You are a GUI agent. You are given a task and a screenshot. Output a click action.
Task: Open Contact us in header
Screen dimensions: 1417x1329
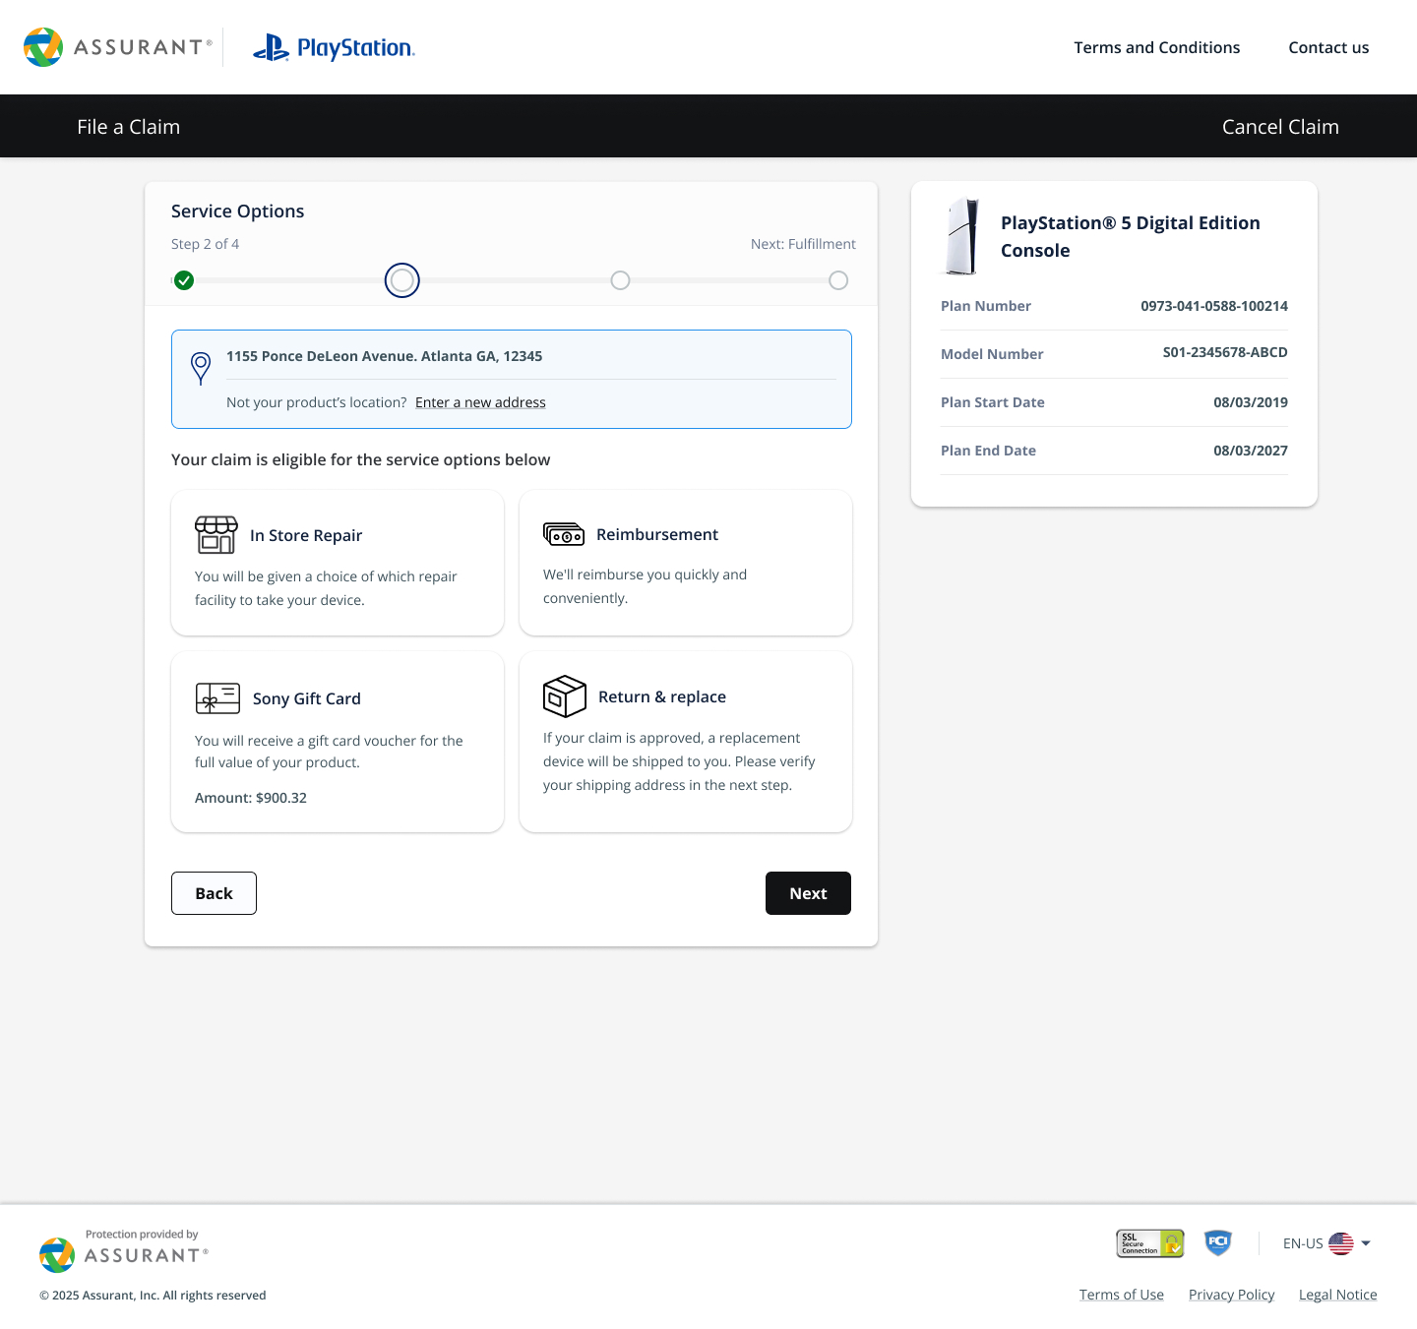(1328, 47)
